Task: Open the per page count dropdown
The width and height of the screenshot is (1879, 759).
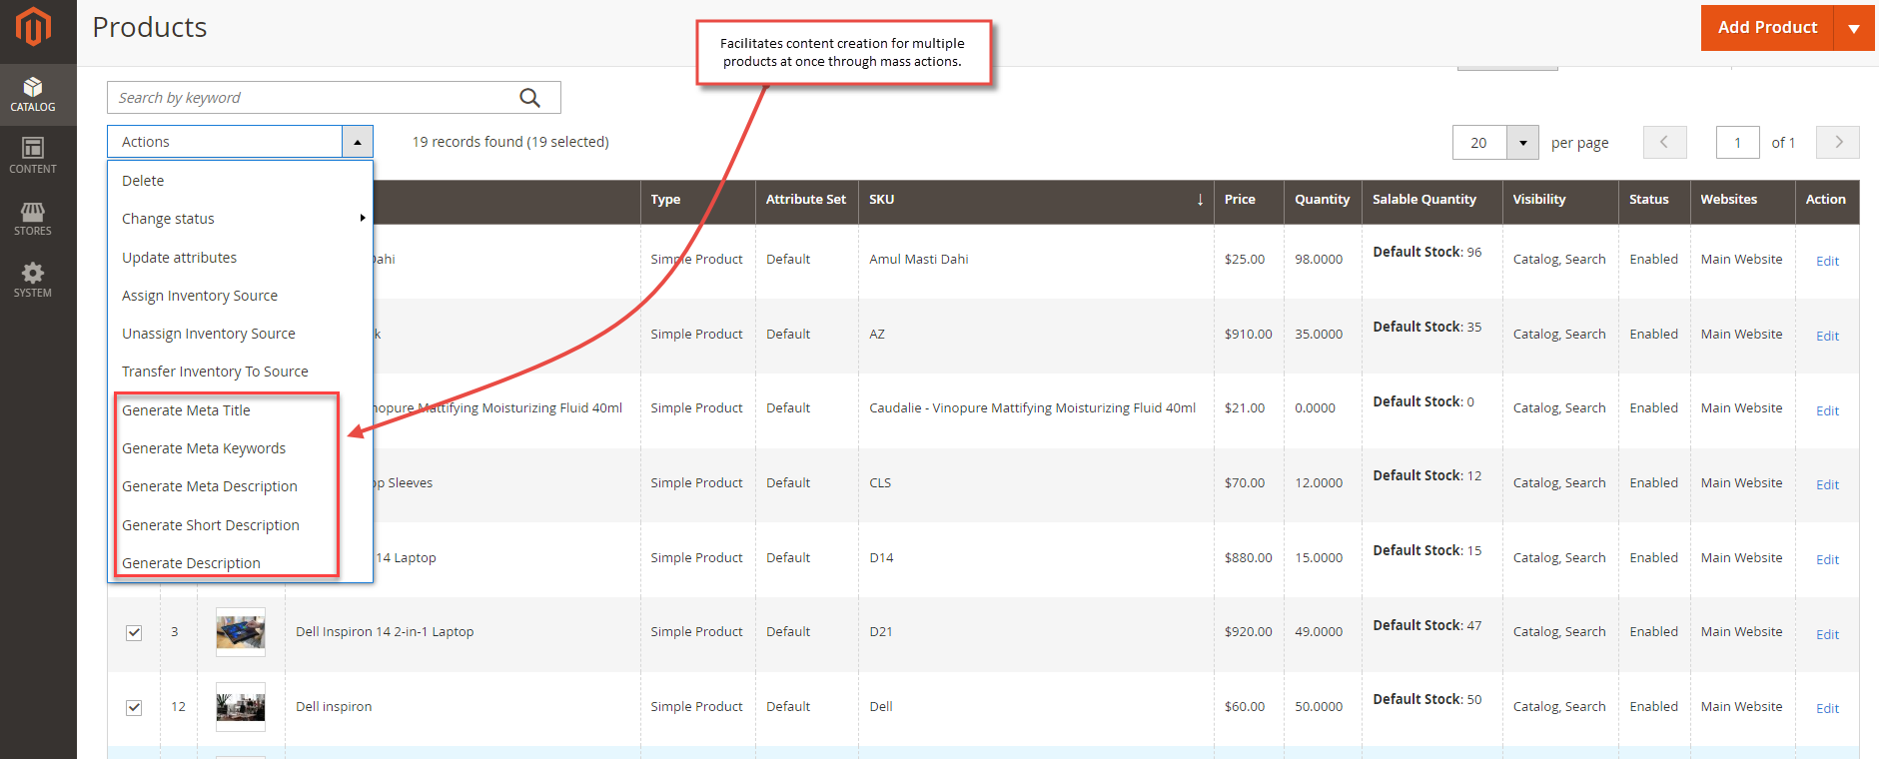Action: 1522,143
